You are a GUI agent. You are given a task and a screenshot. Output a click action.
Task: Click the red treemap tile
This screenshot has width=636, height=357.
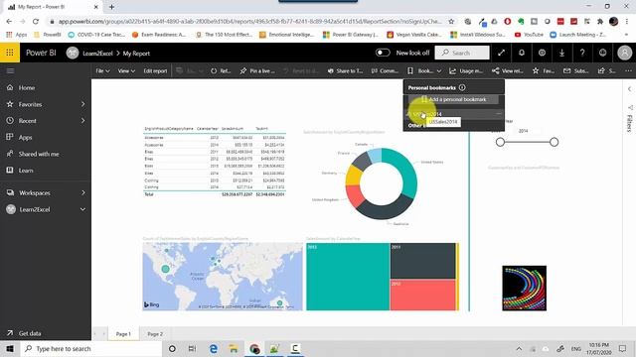[x=422, y=296]
